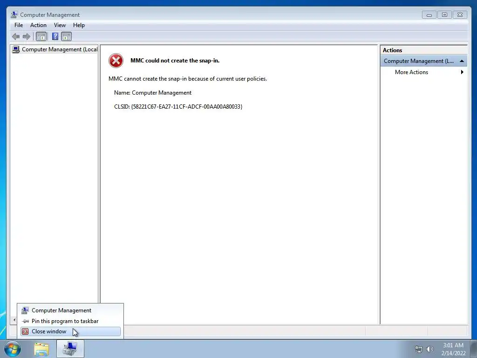Open the File menu
Viewport: 477px width, 358px height.
click(19, 25)
